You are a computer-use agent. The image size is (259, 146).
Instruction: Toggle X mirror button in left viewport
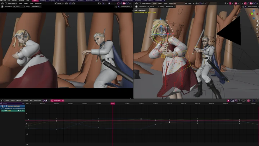[x=119, y=6]
